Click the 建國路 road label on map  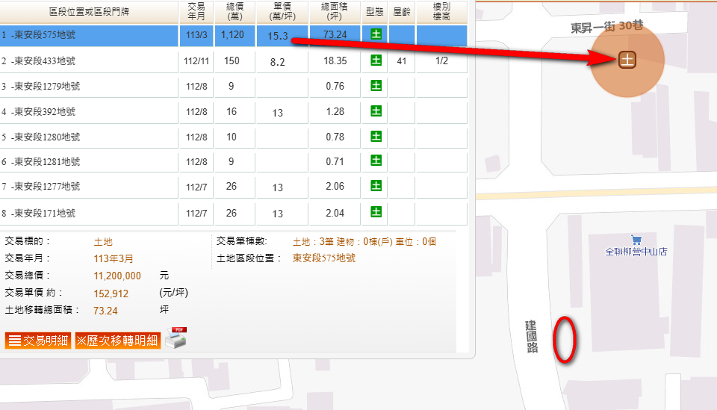click(x=531, y=337)
